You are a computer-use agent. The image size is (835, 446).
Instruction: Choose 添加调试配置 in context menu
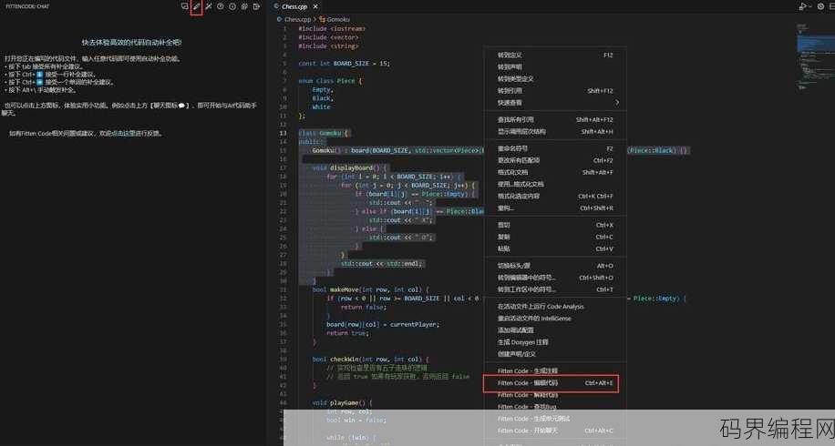coord(555,330)
